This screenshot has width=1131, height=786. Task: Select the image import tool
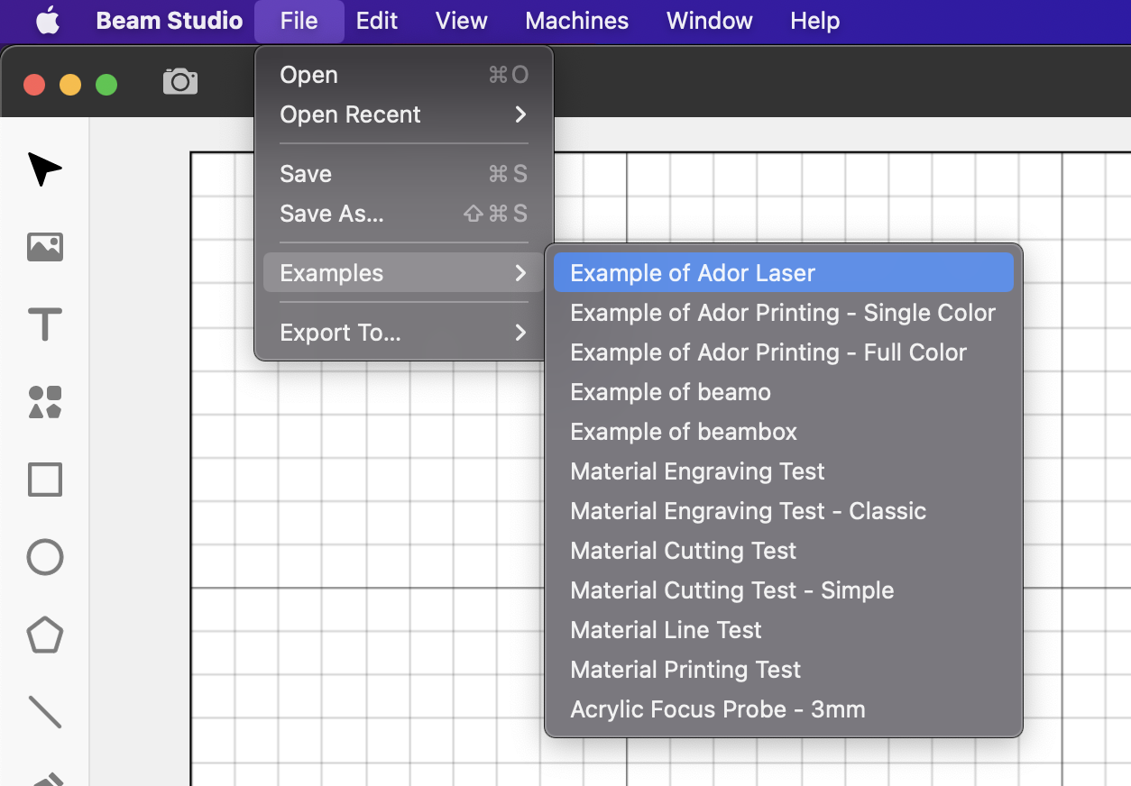(x=44, y=247)
